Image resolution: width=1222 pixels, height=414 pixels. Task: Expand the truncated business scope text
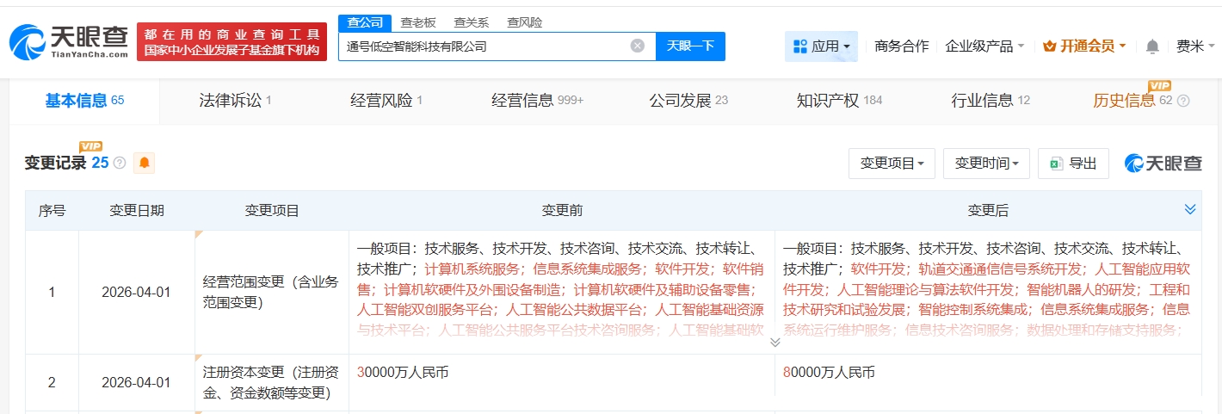coord(775,342)
